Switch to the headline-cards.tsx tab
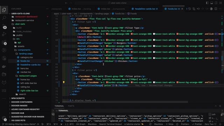 [145, 9]
